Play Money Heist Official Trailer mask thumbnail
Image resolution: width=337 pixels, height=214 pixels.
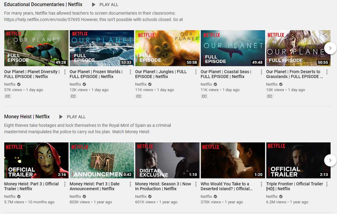tap(36, 160)
